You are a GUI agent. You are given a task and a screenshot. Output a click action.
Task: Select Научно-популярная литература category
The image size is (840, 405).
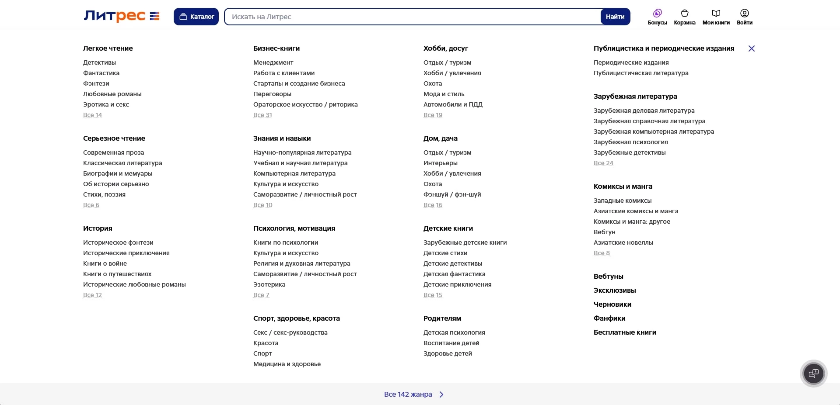pos(302,152)
